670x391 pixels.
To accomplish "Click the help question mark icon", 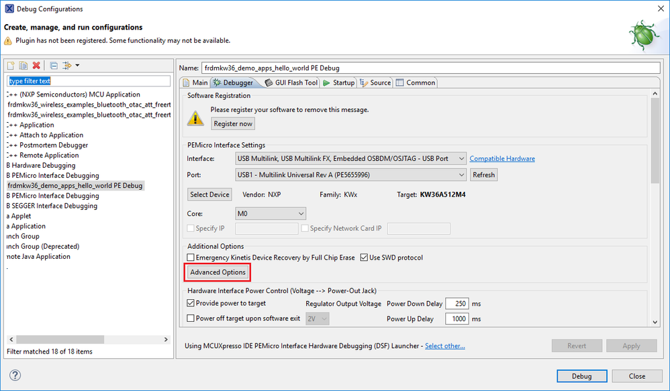I will (x=15, y=375).
